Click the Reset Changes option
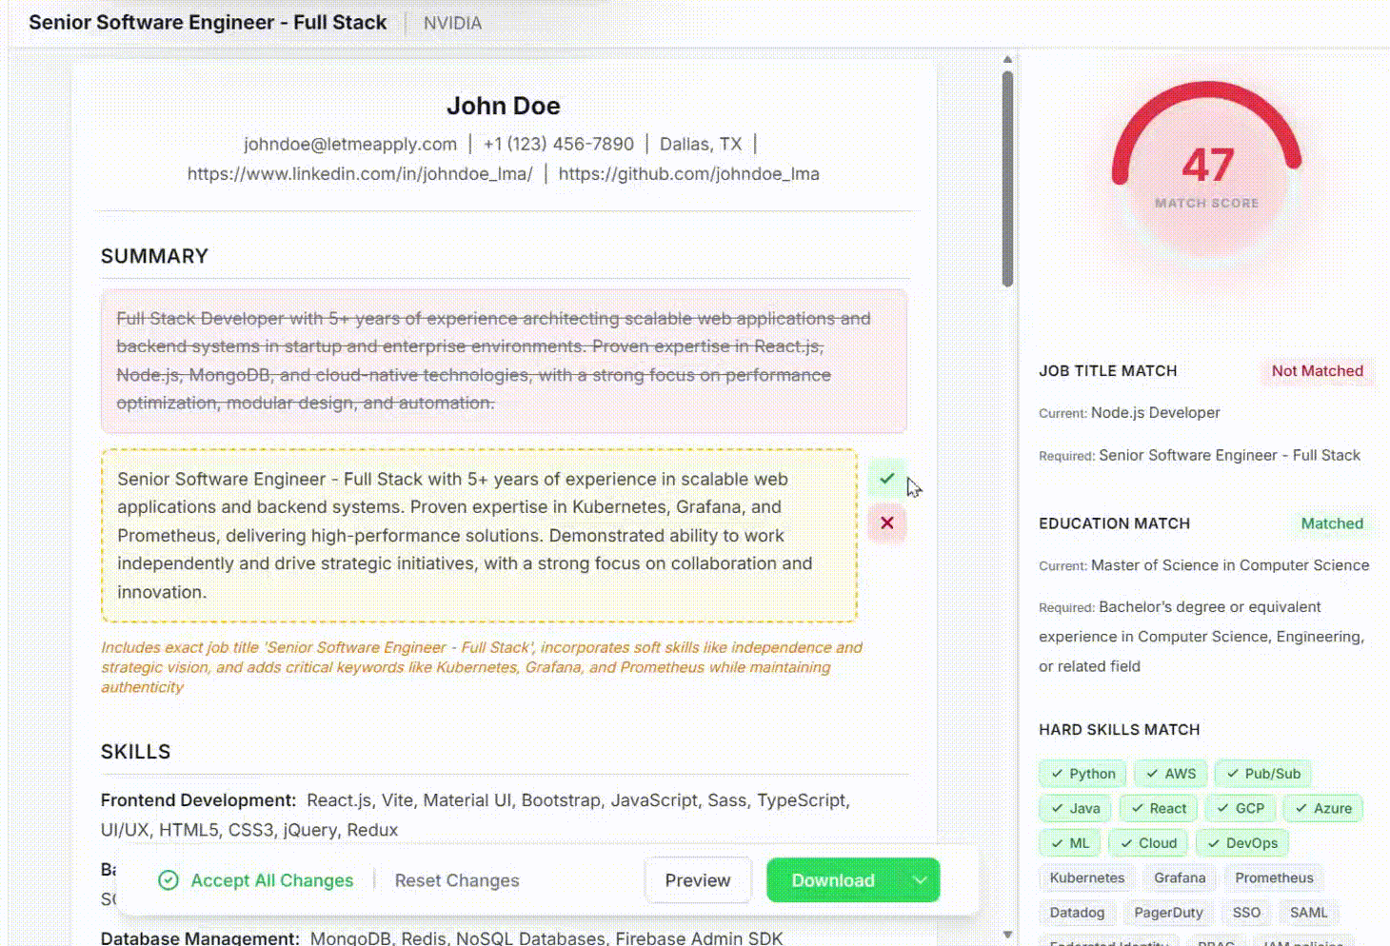Viewport: 1390px width, 946px height. tap(457, 880)
